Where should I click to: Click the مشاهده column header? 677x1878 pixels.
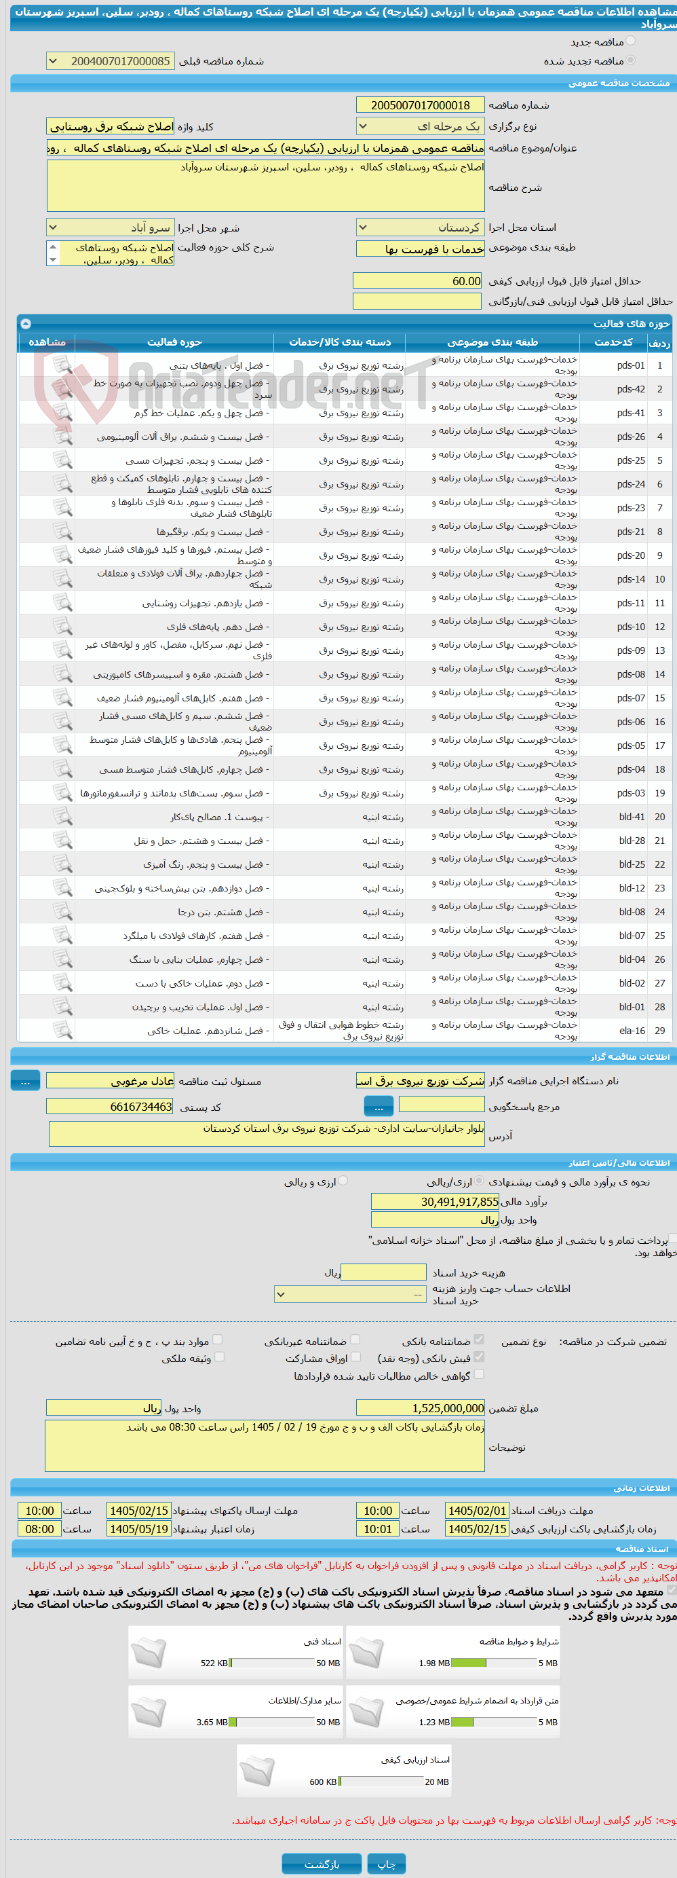pyautogui.click(x=47, y=342)
